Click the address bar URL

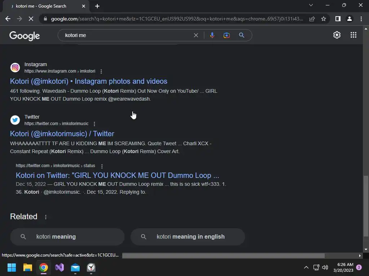177,19
